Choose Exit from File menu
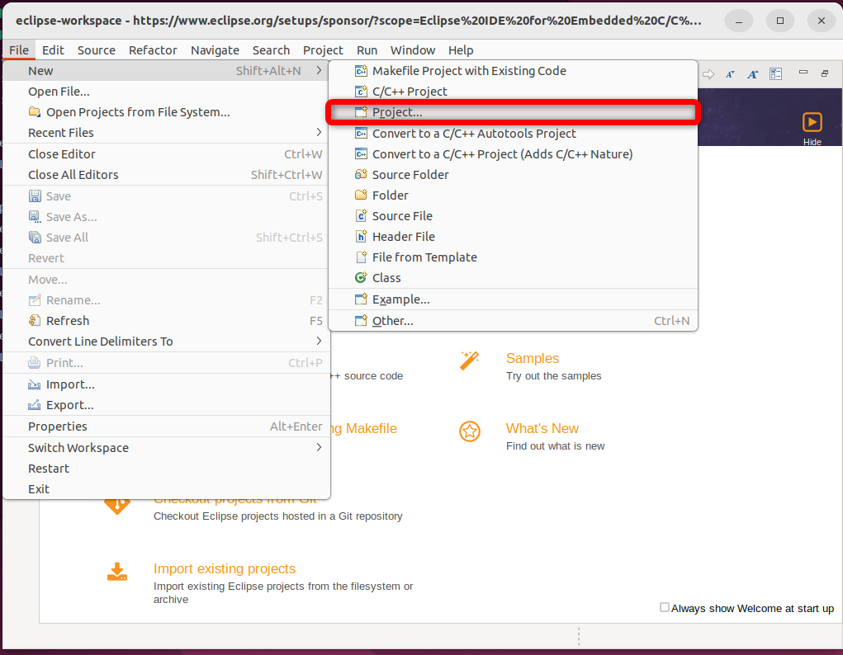The height and width of the screenshot is (655, 843). click(x=166, y=489)
